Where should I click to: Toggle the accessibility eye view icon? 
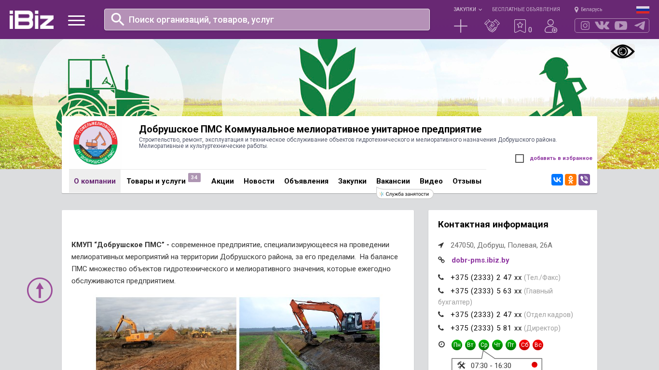tap(622, 52)
